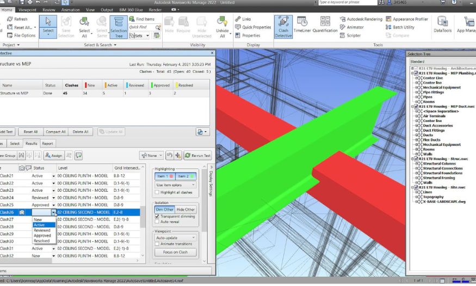Toggle Highlight all clashes checkbox
The width and height of the screenshot is (476, 286).
(157, 192)
